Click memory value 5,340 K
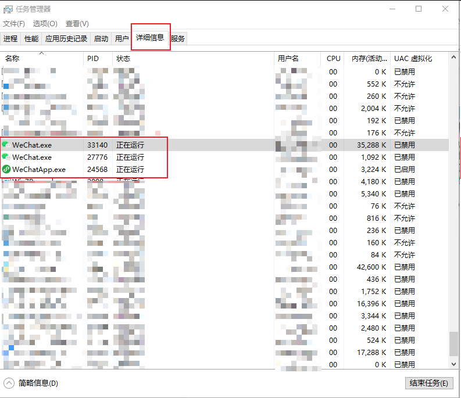Viewport: 461px width, 398px height. click(x=373, y=194)
